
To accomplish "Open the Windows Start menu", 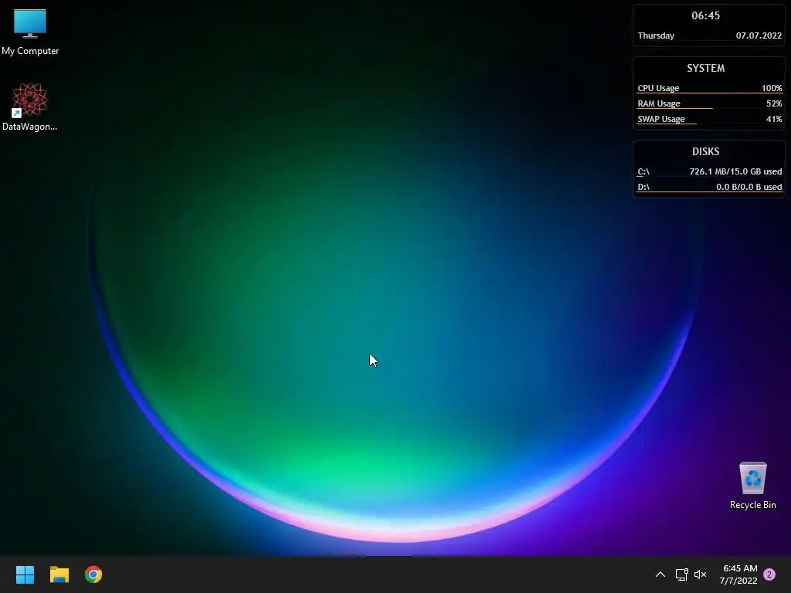I will pyautogui.click(x=25, y=574).
